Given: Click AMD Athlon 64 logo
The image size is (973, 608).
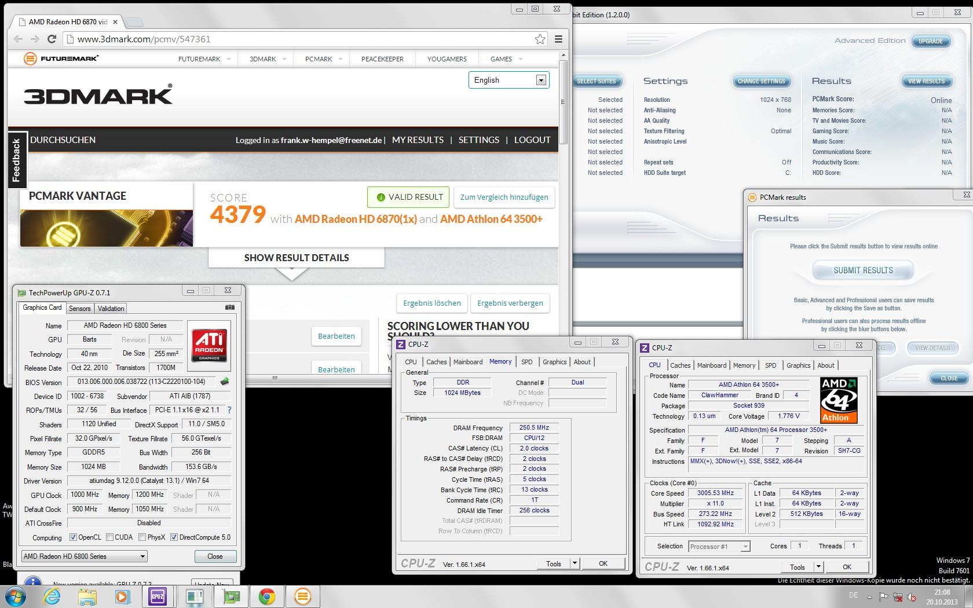Looking at the screenshot, I should [x=839, y=400].
